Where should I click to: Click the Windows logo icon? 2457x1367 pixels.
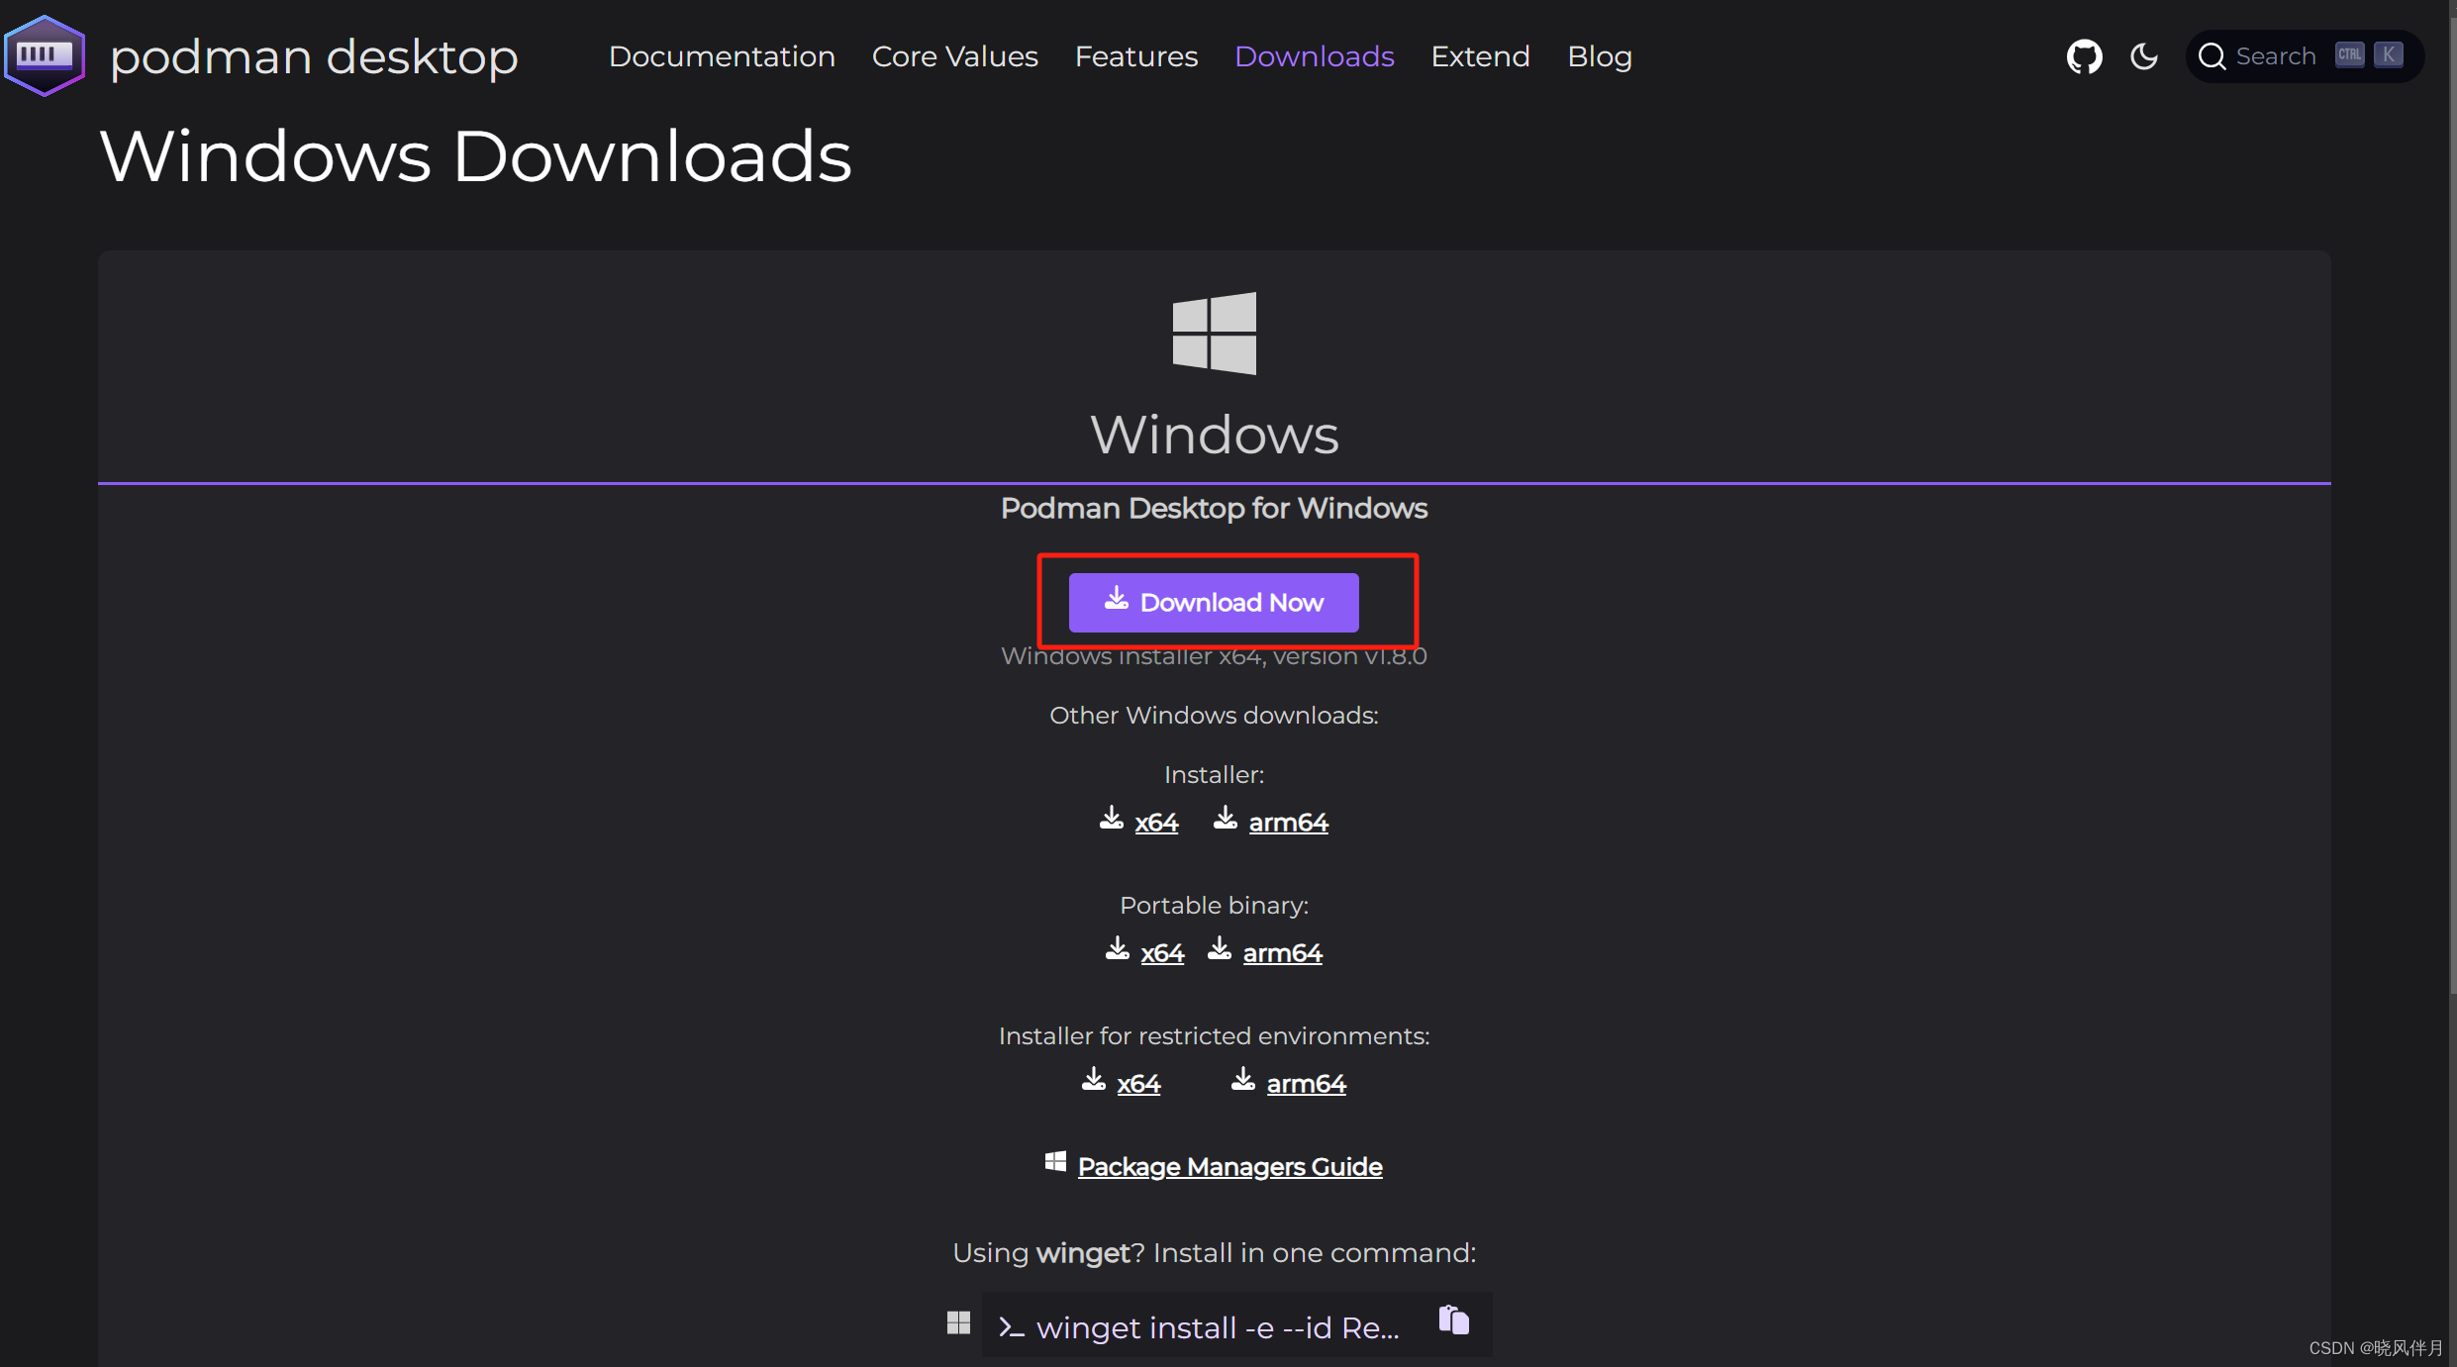[x=1214, y=335]
